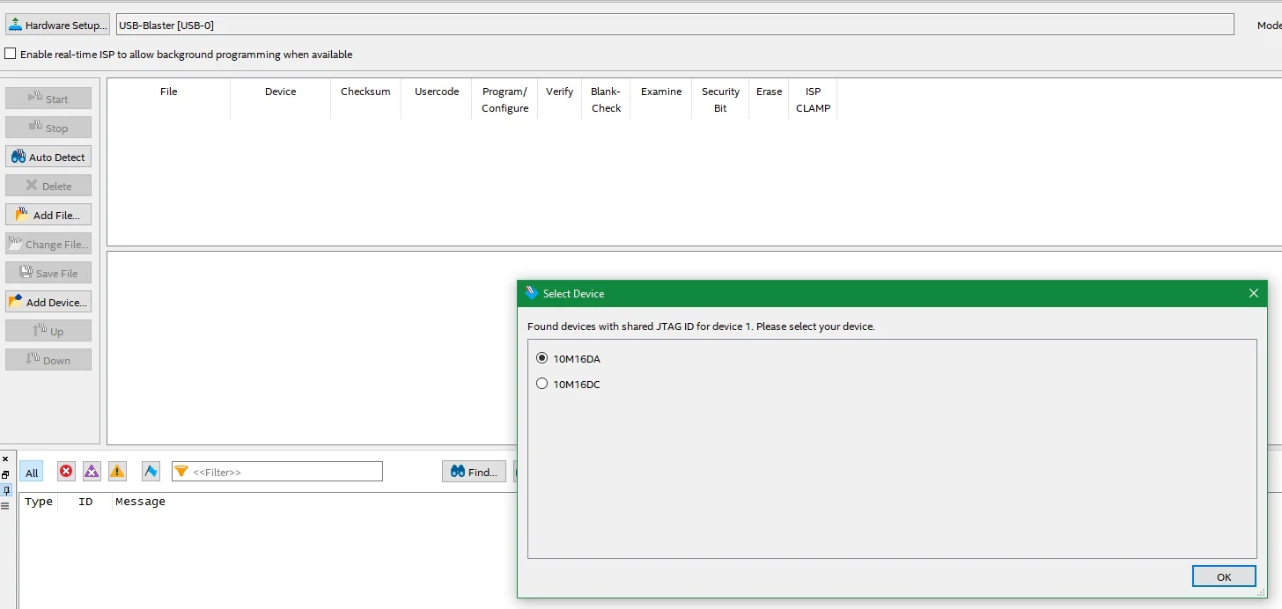Open the Hardware Setup dialog
Screen dimensions: 1282x609
pyautogui.click(x=57, y=25)
